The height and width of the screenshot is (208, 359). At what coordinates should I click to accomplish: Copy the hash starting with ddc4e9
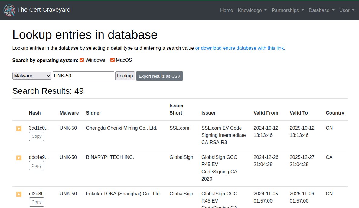(x=36, y=165)
